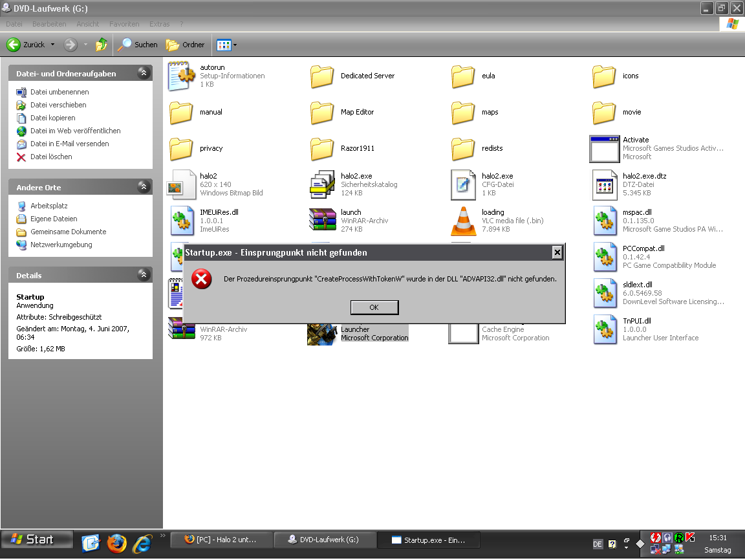Open the Zurück history dropdown arrow
This screenshot has width=745, height=559.
[53, 45]
